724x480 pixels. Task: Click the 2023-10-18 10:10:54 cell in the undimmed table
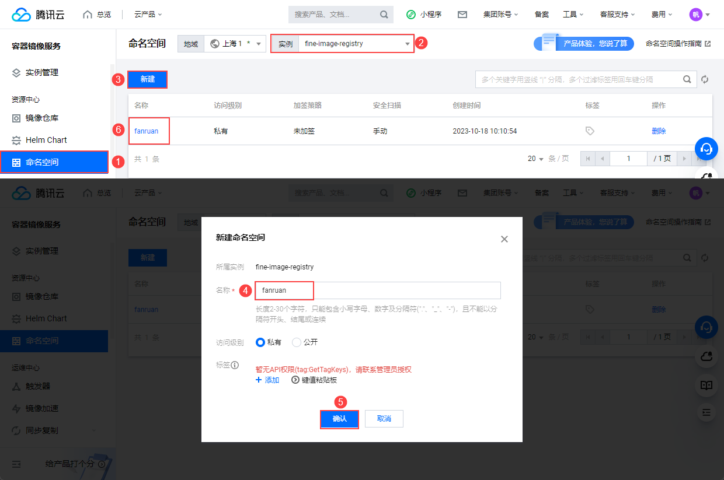coord(485,131)
